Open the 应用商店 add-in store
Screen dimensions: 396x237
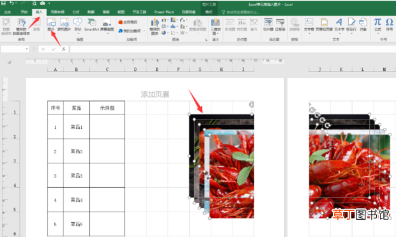(x=128, y=22)
